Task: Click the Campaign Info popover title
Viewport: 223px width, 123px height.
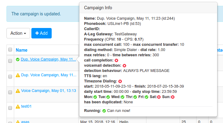Action: tap(98, 8)
